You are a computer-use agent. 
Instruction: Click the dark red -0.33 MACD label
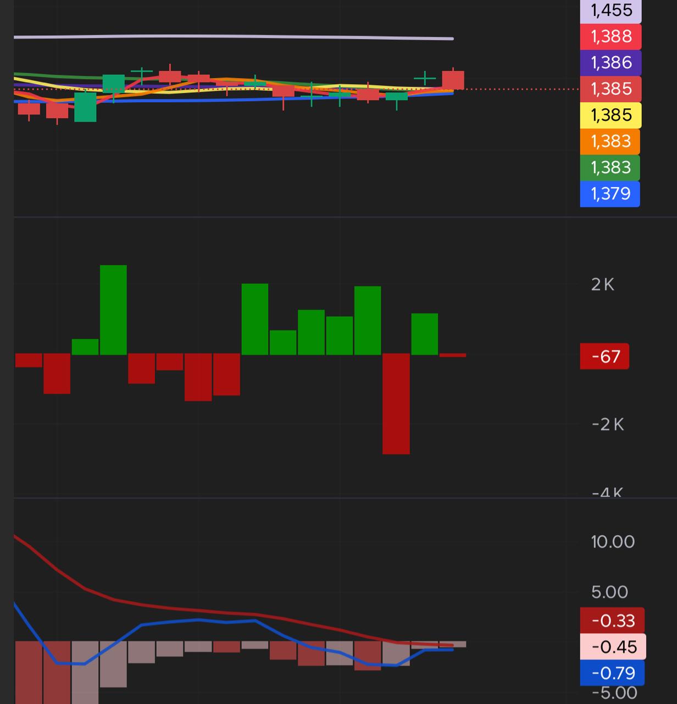pyautogui.click(x=612, y=620)
